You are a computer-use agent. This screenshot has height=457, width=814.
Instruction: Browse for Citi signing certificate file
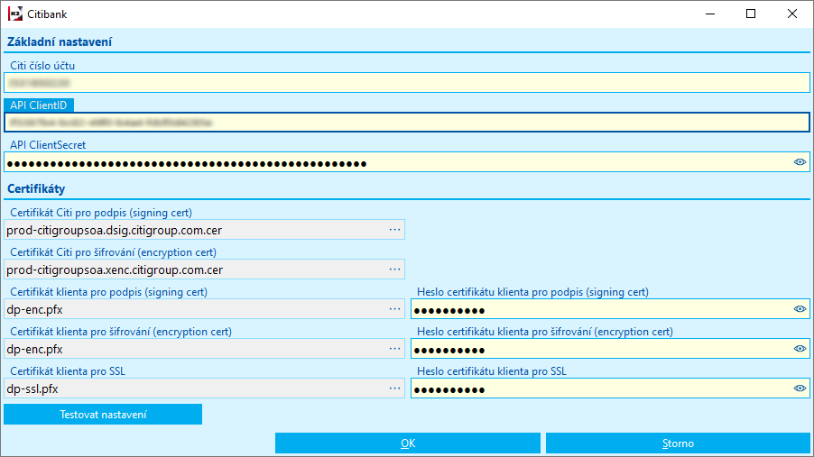coord(394,230)
